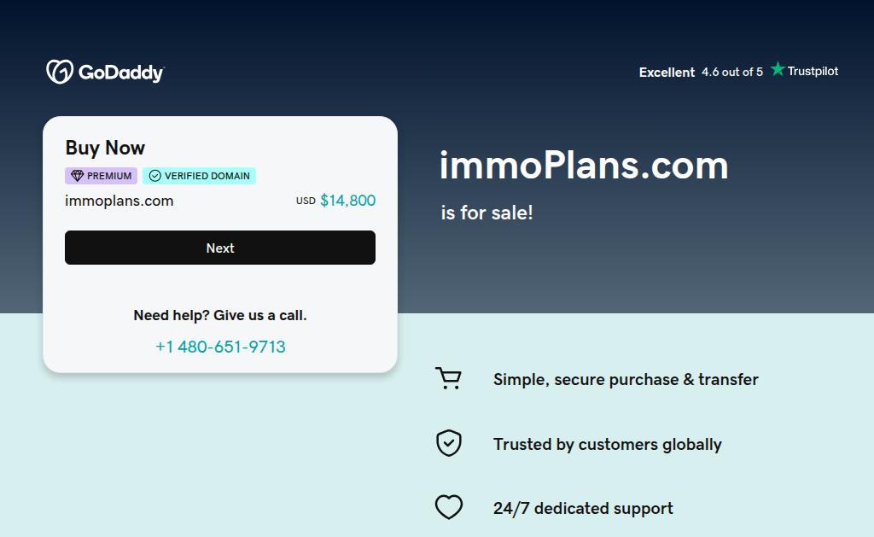
Task: Click 'Trusted by customers globally' text
Action: coord(608,445)
